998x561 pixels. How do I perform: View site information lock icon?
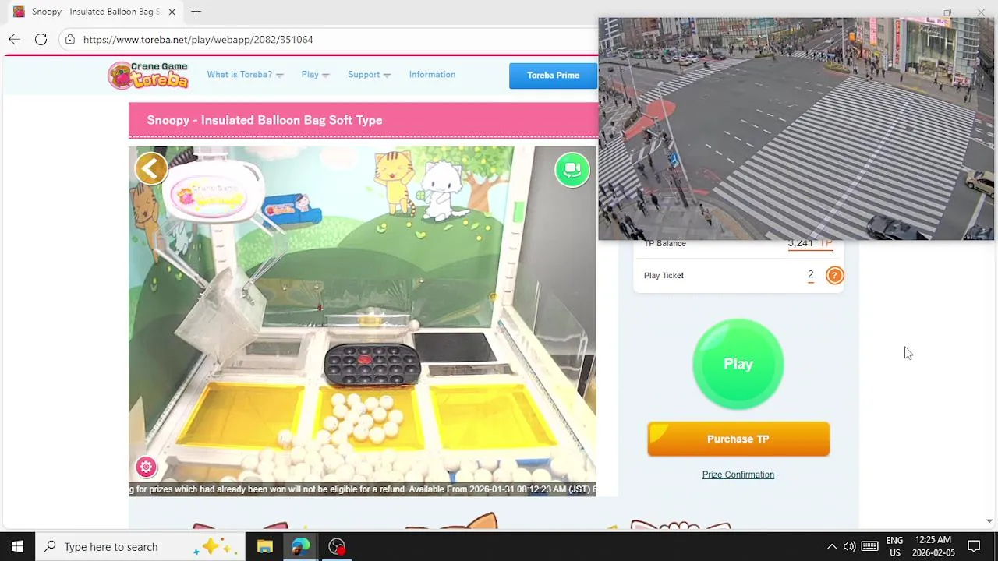[x=70, y=39]
